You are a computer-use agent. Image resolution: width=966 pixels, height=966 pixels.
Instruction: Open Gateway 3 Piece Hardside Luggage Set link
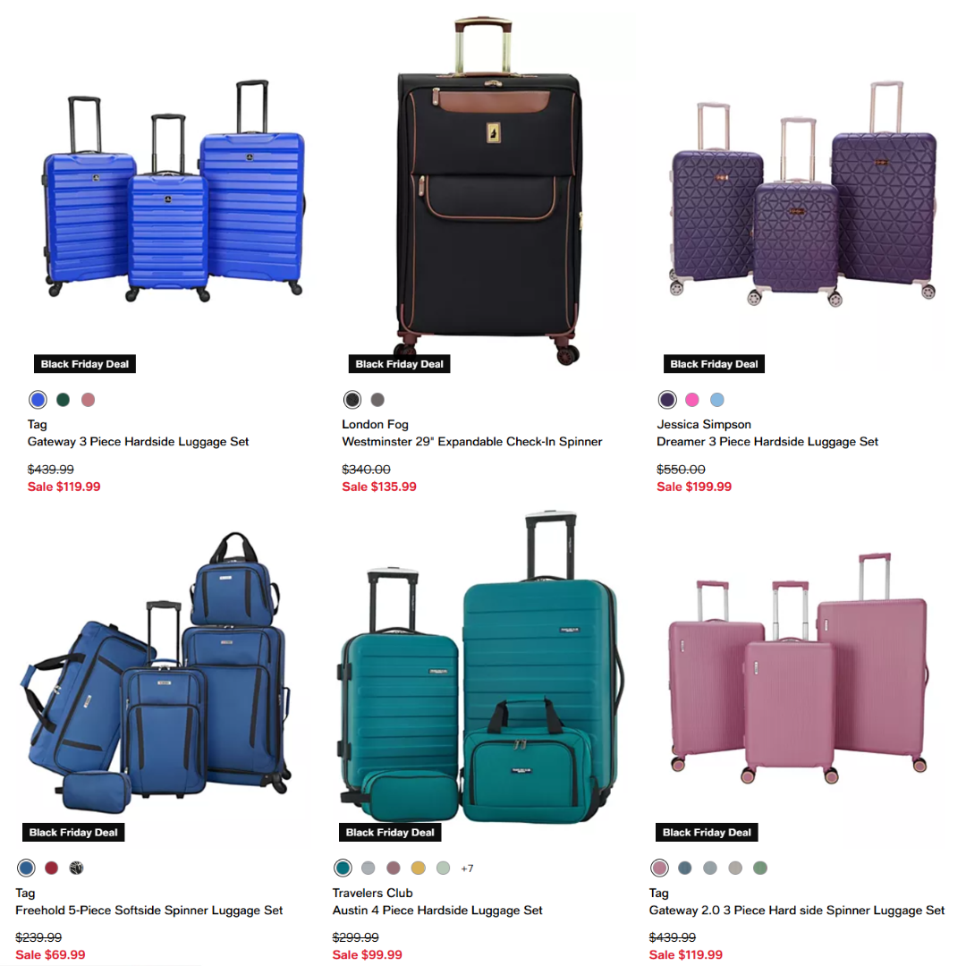click(138, 442)
